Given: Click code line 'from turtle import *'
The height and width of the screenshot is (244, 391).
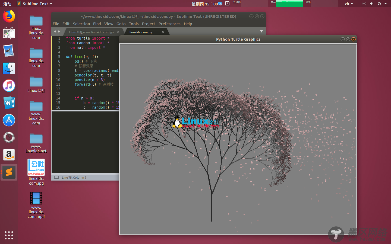Looking at the screenshot, I should (88, 38).
